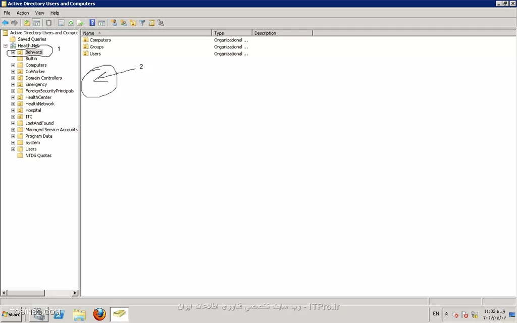517x323 pixels.
Task: Sort list by Name column header
Action: pos(146,33)
